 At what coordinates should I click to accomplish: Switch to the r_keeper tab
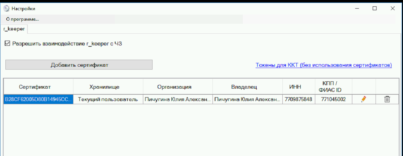point(14,29)
